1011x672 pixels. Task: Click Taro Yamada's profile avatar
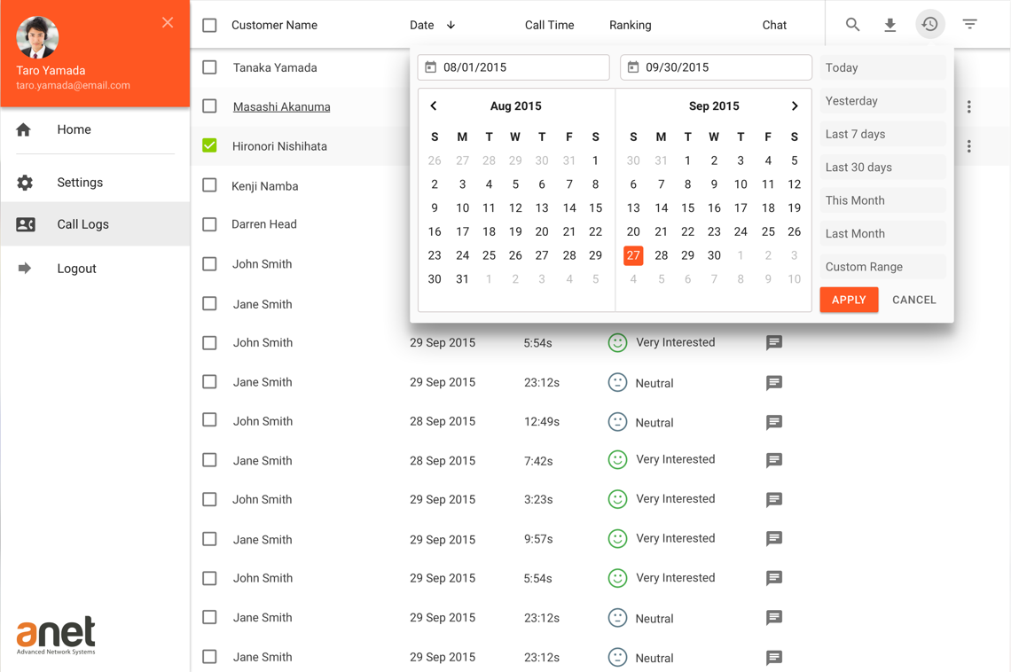[37, 37]
